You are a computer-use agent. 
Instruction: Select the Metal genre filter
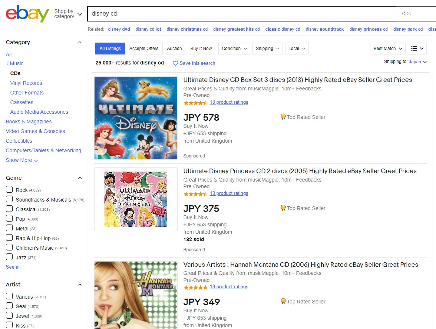[9, 228]
